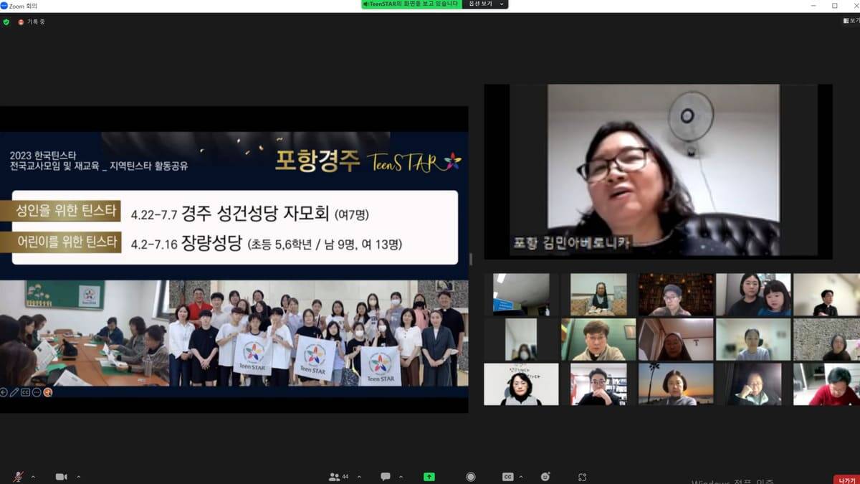Viewport: 860px width, 484px height.
Task: Open the chat panel
Action: click(386, 477)
